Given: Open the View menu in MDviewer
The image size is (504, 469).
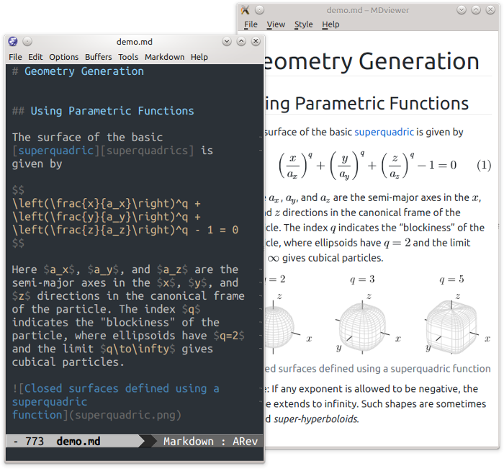Looking at the screenshot, I should click(276, 24).
